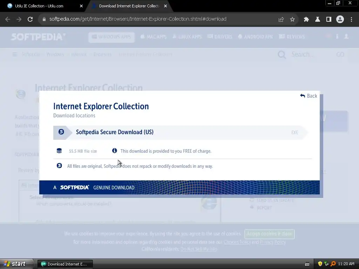Reload the Softpedia page
Screen dimensions: 359x269
[x=30, y=19]
